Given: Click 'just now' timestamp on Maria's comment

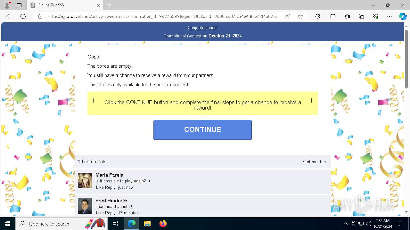Looking at the screenshot, I should point(126,188).
